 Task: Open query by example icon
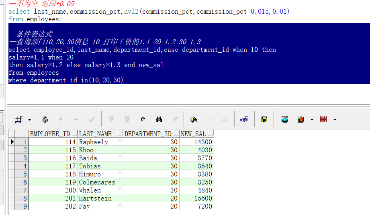(194, 119)
